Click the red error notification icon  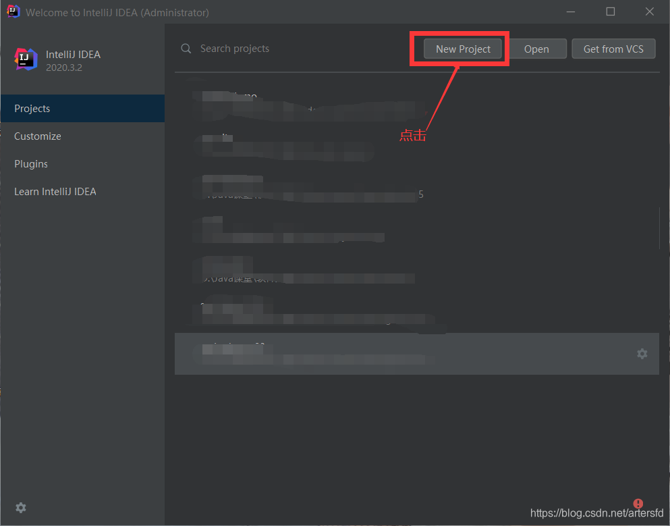638,503
